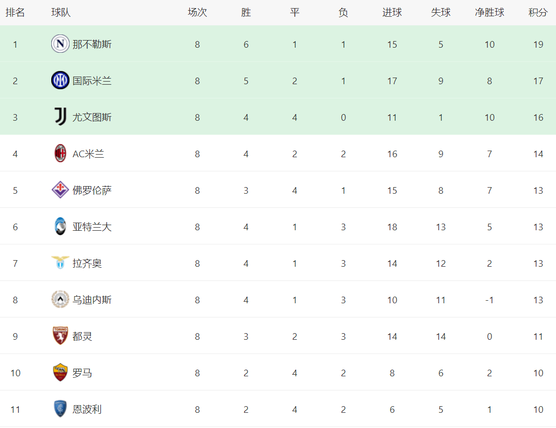Screen dimensions: 556x428
Task: Click the AC Milan crest icon
Action: pyautogui.click(x=60, y=154)
